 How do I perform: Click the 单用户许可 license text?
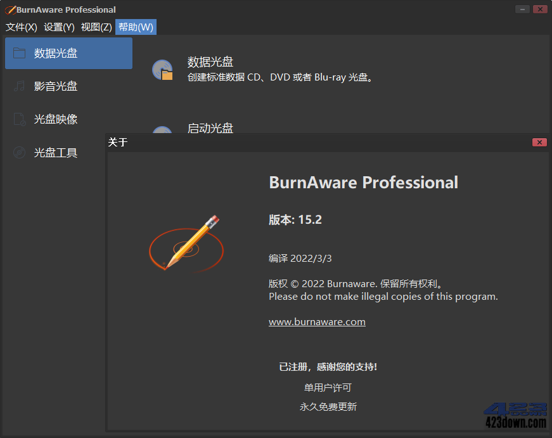click(x=328, y=387)
